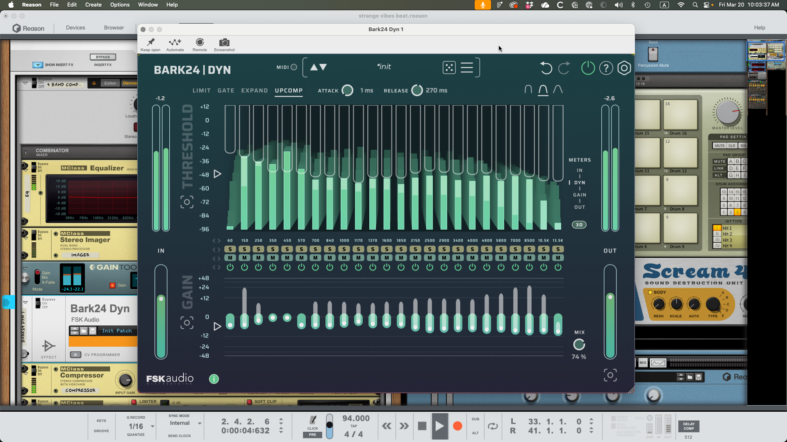Open the preset list hamburger menu
This screenshot has height=442, width=787.
(467, 68)
